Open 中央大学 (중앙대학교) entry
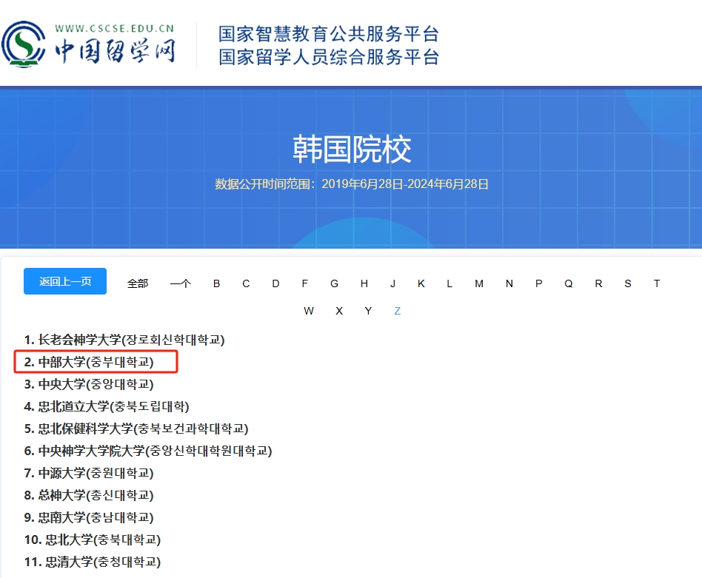Screen dimensions: 702x578 pos(89,384)
